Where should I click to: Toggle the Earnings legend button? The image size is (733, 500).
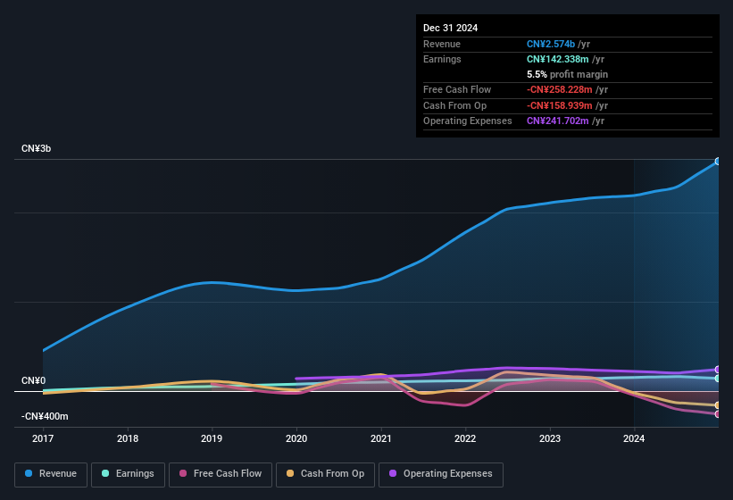(128, 474)
